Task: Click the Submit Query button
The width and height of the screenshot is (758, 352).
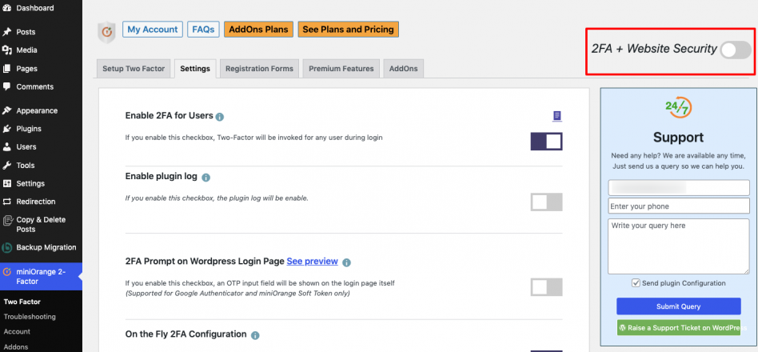Action: click(x=678, y=306)
